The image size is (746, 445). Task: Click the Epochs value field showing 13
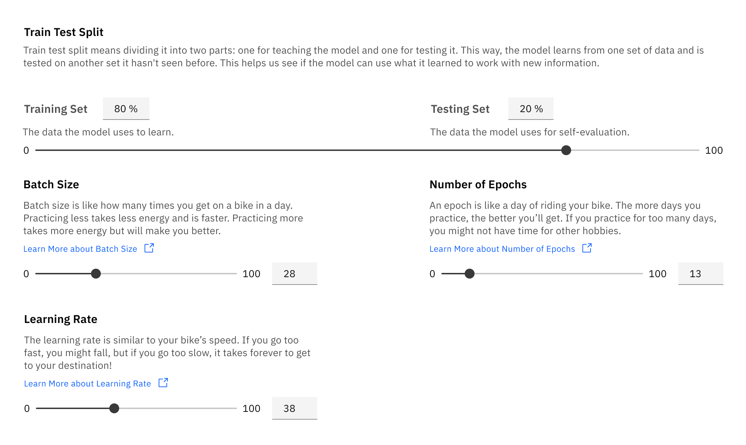[701, 274]
